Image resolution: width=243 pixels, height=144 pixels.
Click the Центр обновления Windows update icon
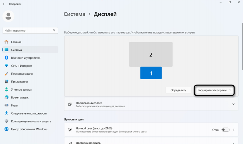[x=6, y=129]
